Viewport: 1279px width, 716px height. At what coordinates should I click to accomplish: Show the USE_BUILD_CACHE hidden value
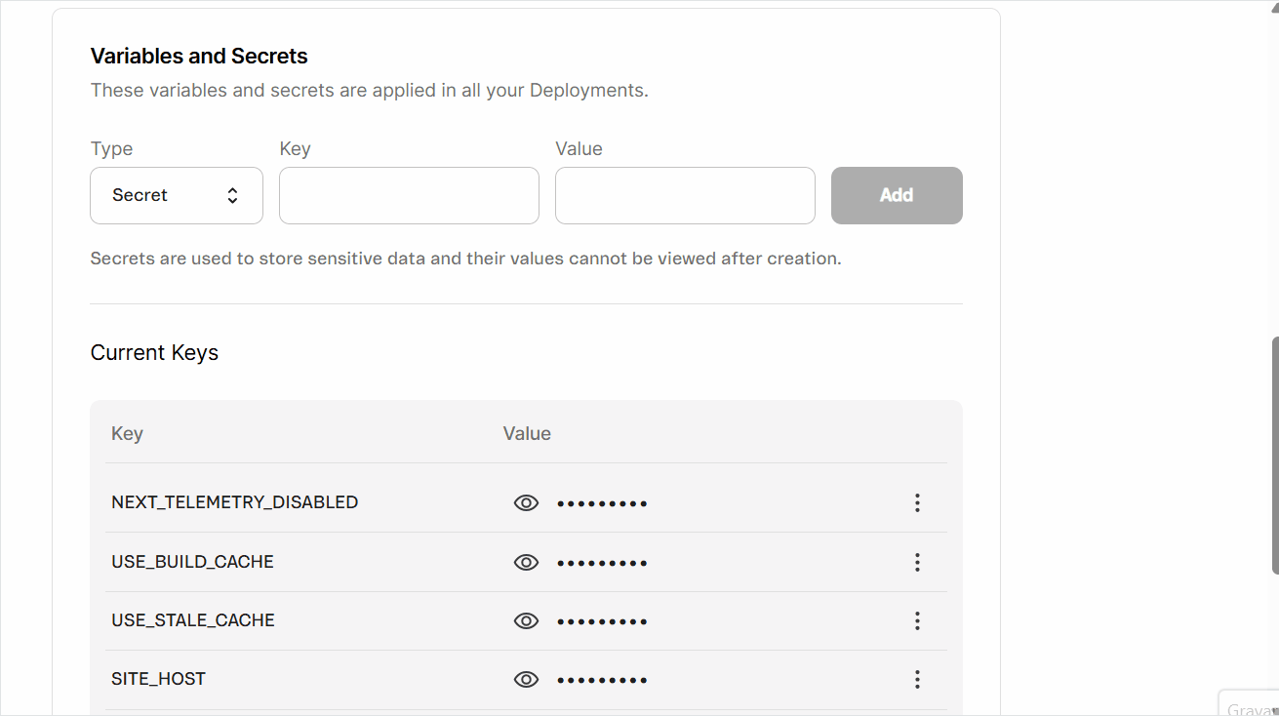(x=526, y=563)
